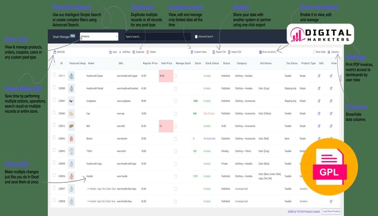
Task: Click the Bulk Edit icon
Action: click(55, 52)
